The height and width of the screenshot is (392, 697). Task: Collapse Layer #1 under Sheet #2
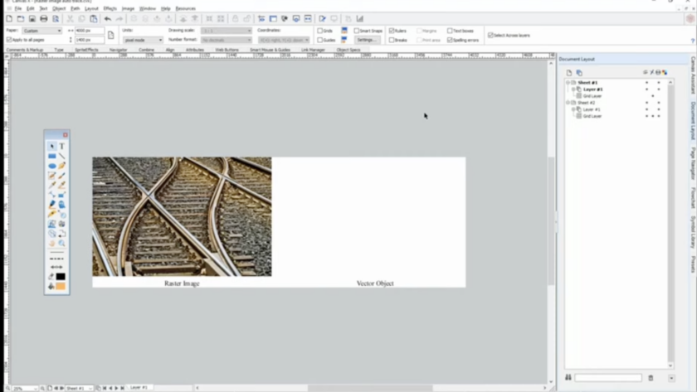click(573, 109)
